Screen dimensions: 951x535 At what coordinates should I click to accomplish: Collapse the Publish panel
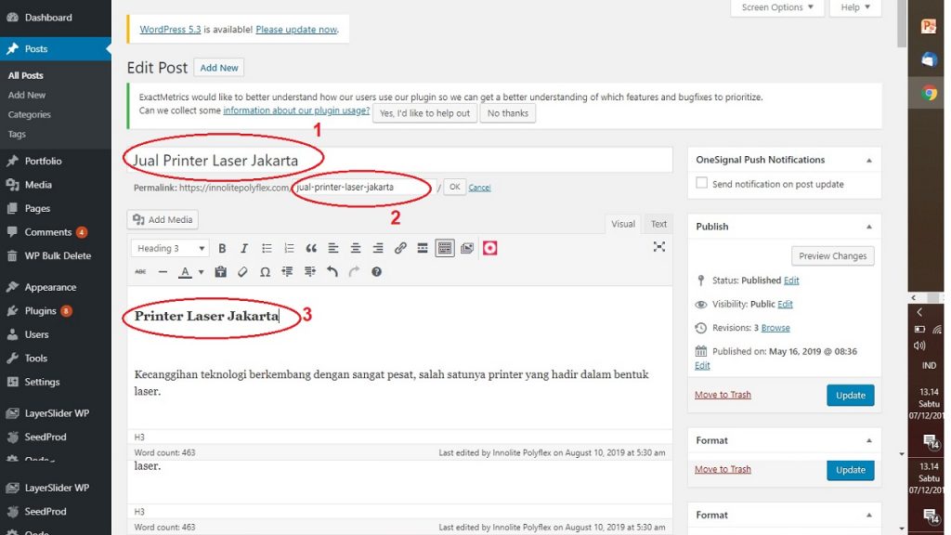[x=869, y=227]
